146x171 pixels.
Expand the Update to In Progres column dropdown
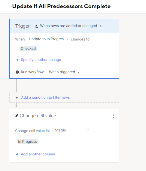click(x=67, y=39)
